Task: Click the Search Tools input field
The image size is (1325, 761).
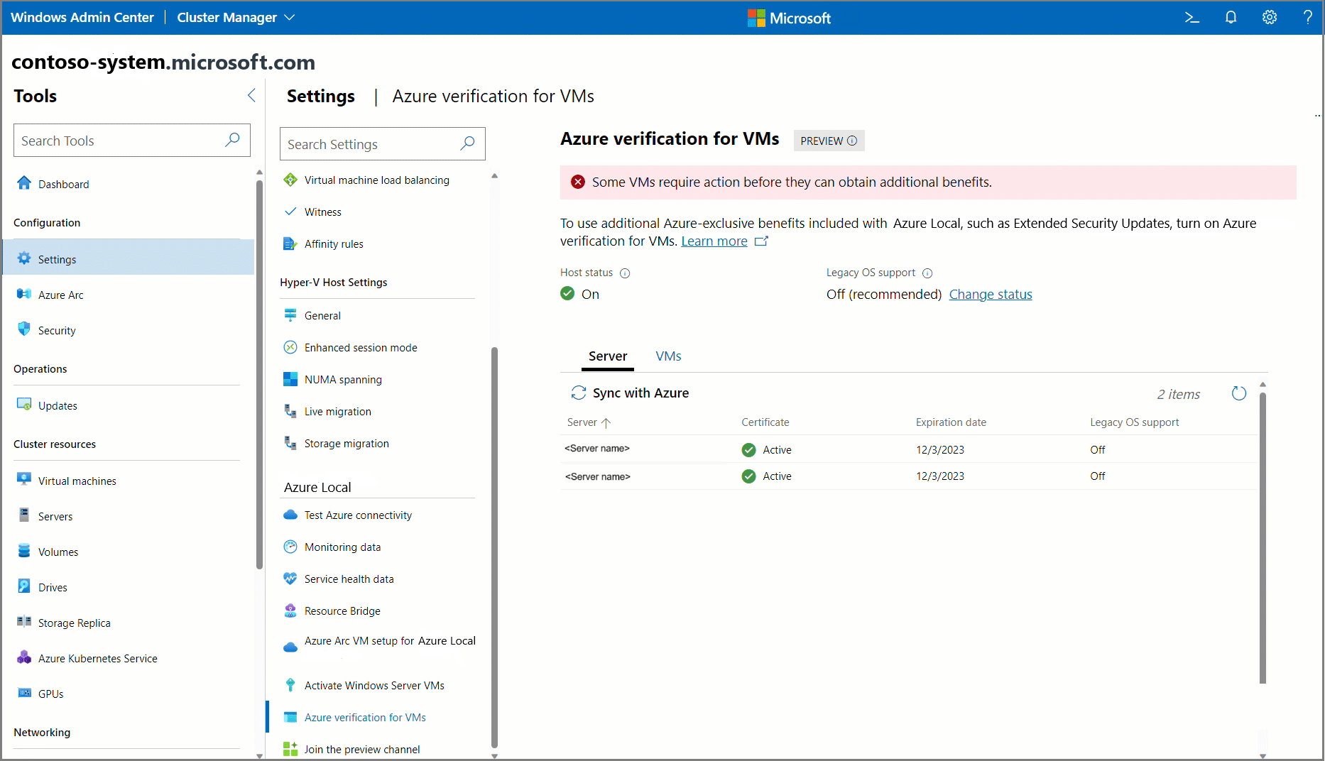Action: (x=132, y=141)
